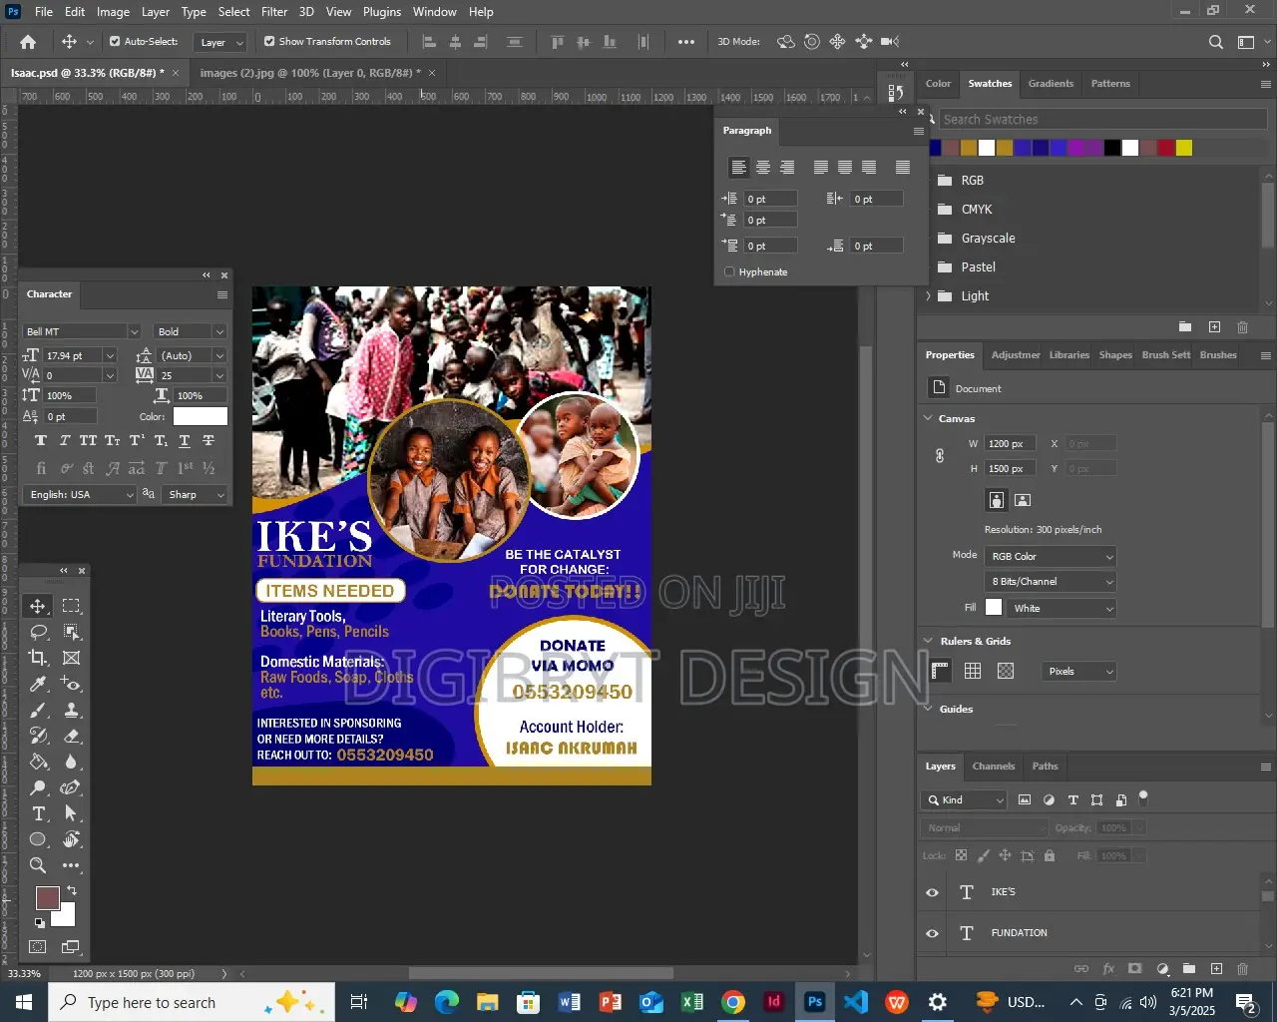1277x1022 pixels.
Task: Select the Zoom tool magnifier
Action: 38,865
